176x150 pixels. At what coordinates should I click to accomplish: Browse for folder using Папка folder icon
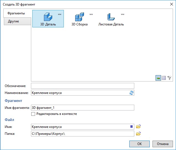(138, 133)
